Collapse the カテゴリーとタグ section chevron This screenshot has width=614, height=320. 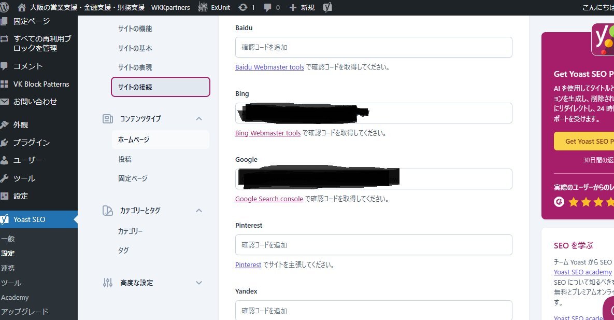coord(199,211)
